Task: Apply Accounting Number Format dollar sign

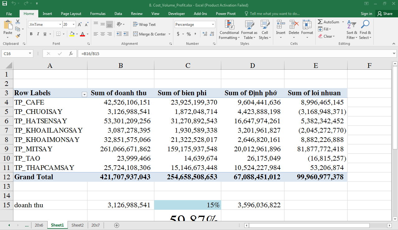Action: point(178,34)
